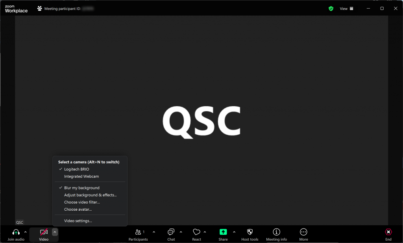Click the React heart icon

pos(197,232)
